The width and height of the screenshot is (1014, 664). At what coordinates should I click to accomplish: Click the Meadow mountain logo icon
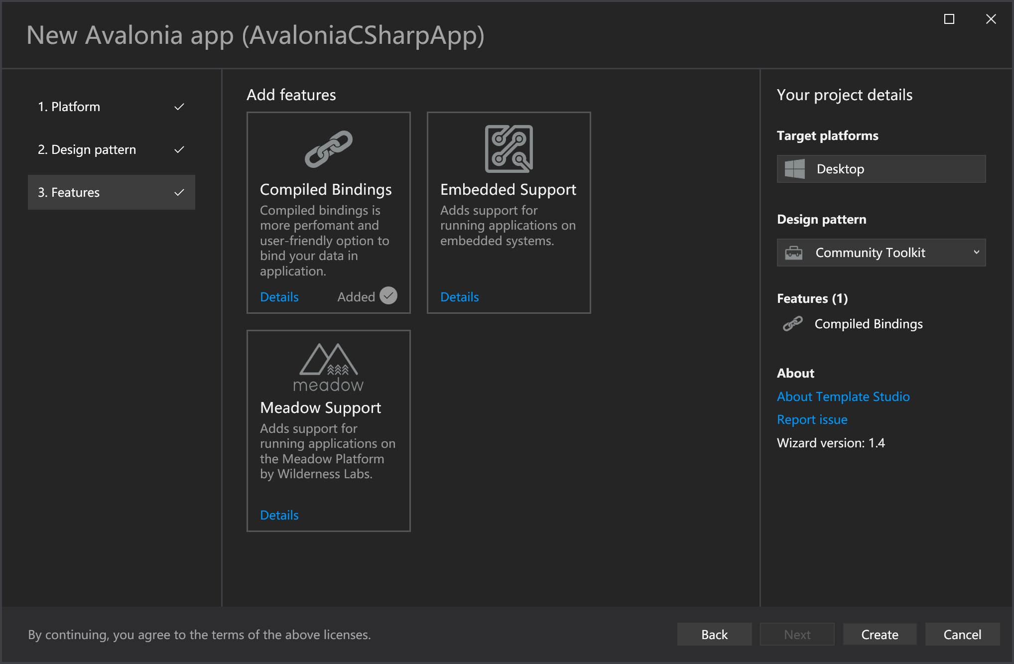[329, 367]
